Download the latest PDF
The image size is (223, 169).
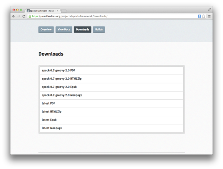pos(111,103)
